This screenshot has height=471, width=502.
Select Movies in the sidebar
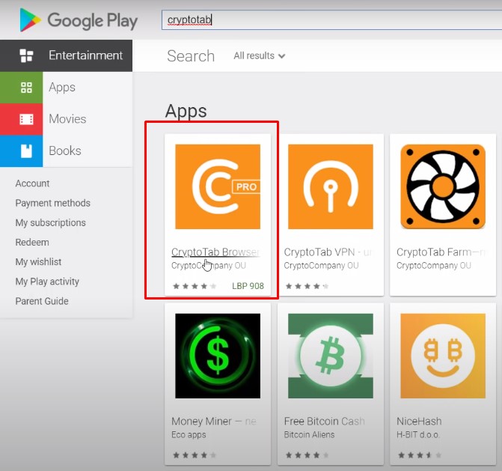(67, 119)
